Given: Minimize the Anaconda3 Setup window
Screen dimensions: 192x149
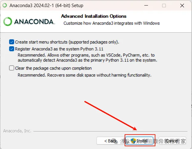Looking at the screenshot, I should [x=146, y=6].
